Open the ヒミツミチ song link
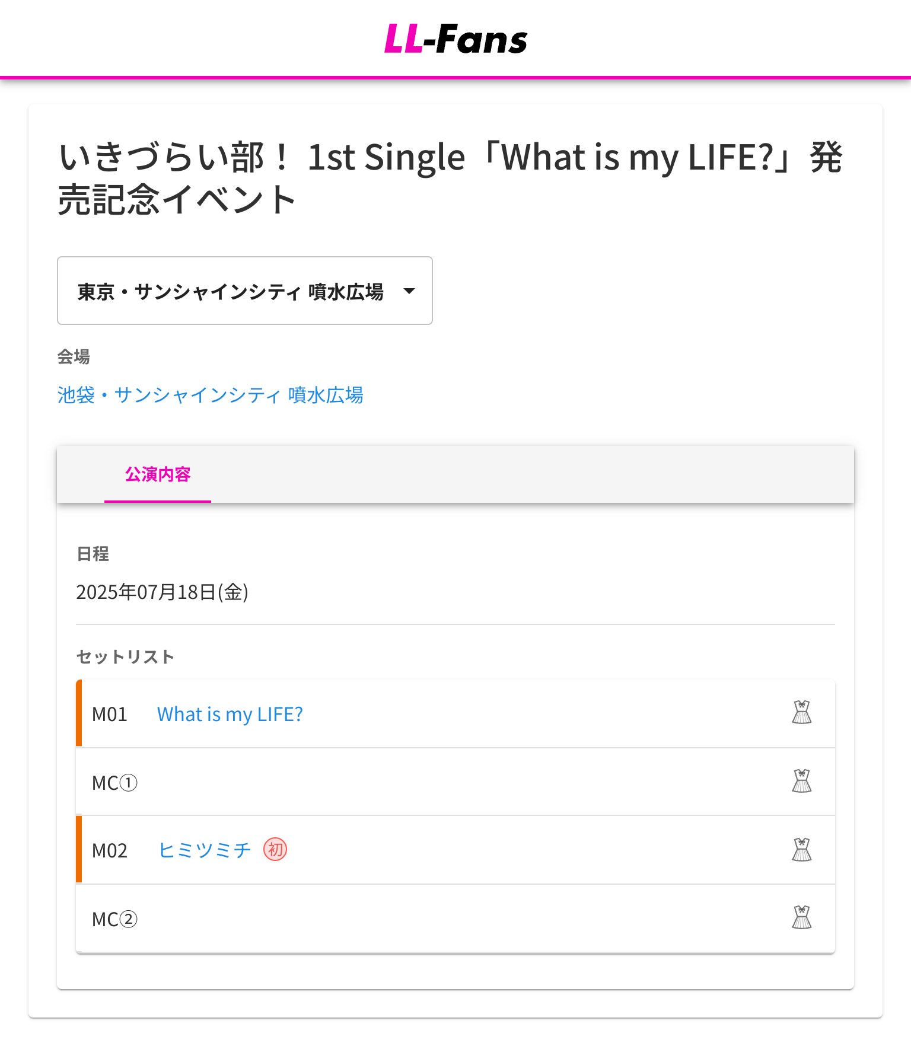Screen dimensions: 911x1046 [205, 850]
